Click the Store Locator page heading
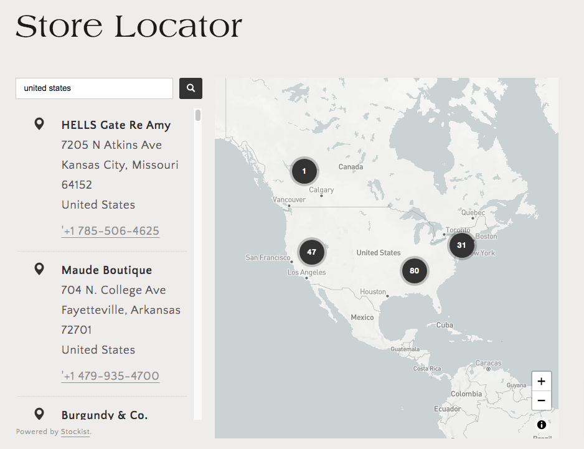The height and width of the screenshot is (449, 584). [x=129, y=27]
